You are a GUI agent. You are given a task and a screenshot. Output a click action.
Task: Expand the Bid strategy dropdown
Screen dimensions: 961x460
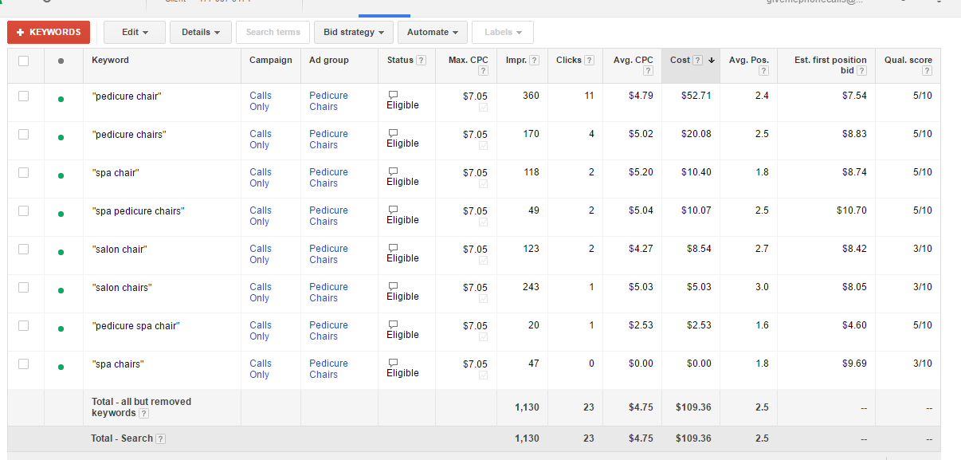point(353,32)
